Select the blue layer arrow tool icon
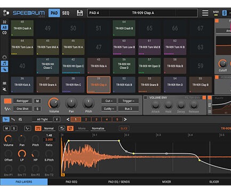Image resolution: width=231 pixels, height=193 pixels. (6, 120)
